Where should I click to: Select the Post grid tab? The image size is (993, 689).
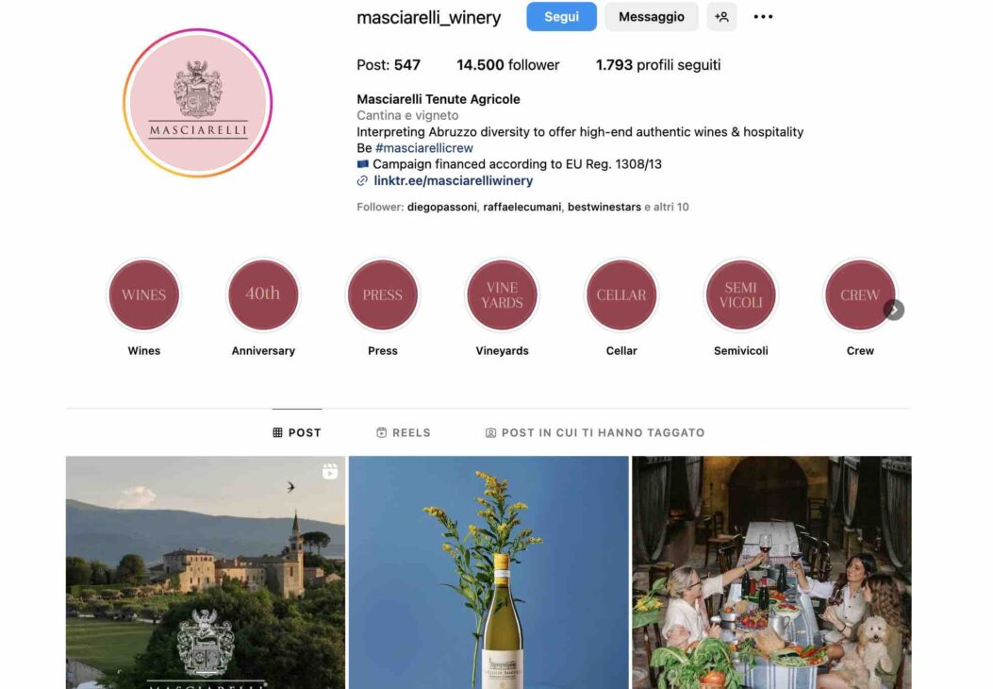coord(297,432)
